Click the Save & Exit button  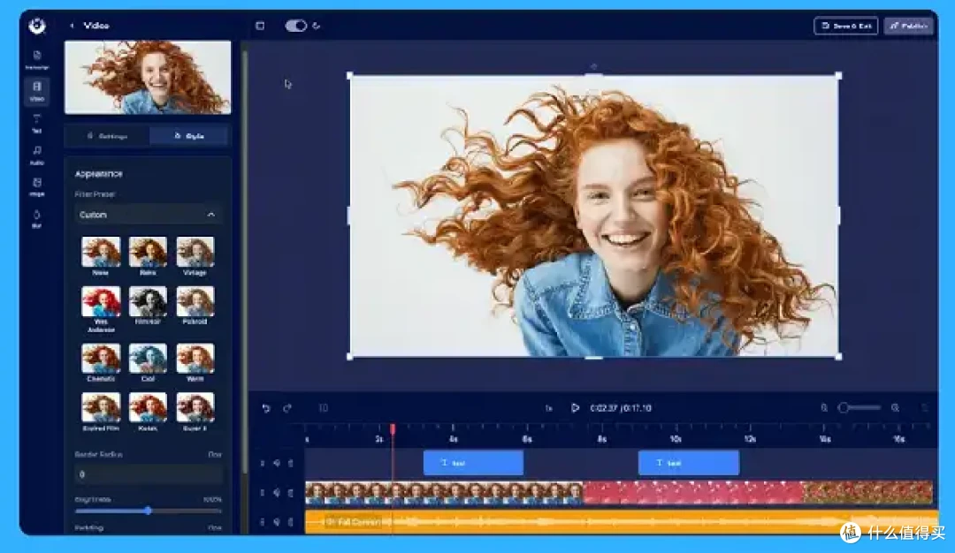pyautogui.click(x=845, y=26)
